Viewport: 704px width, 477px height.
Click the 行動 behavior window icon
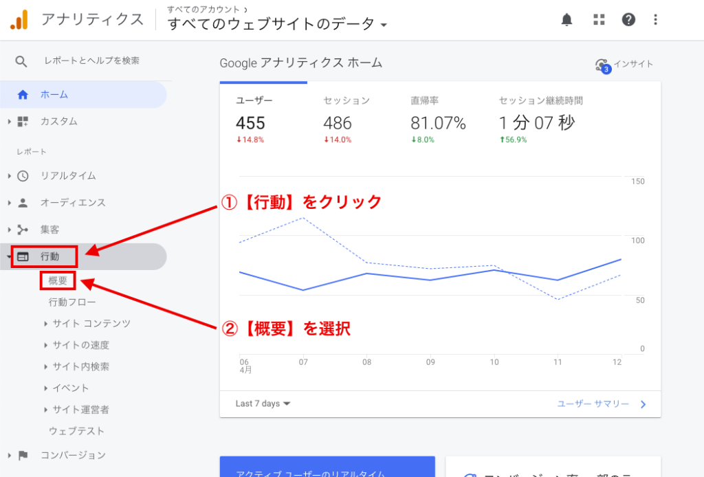[23, 256]
